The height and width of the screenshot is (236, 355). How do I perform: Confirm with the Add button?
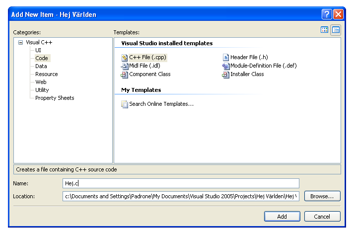click(282, 217)
